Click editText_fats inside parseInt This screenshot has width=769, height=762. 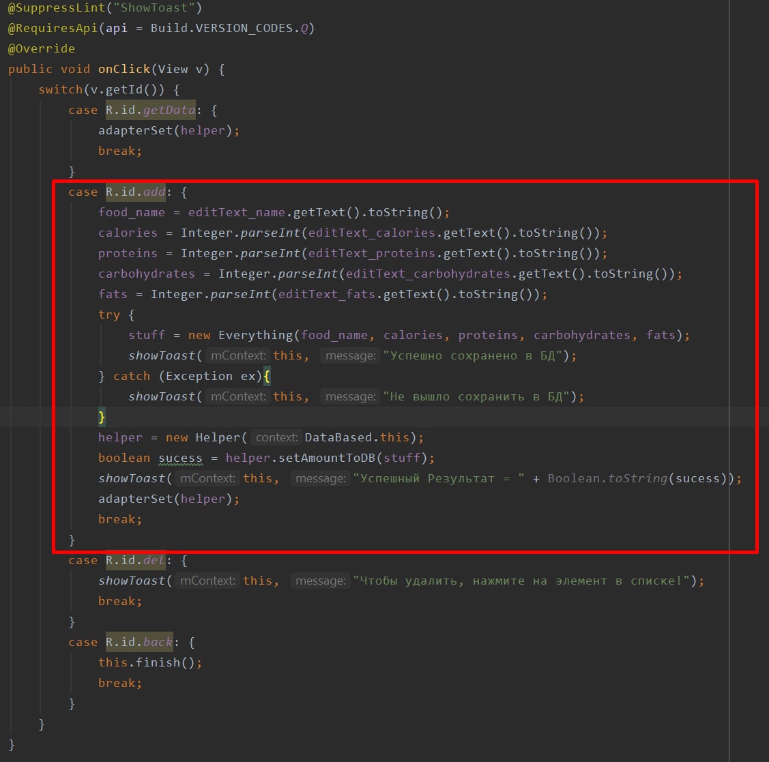pos(327,295)
